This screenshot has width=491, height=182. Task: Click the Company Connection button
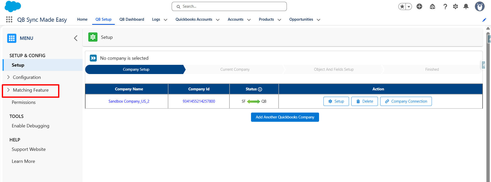406,101
